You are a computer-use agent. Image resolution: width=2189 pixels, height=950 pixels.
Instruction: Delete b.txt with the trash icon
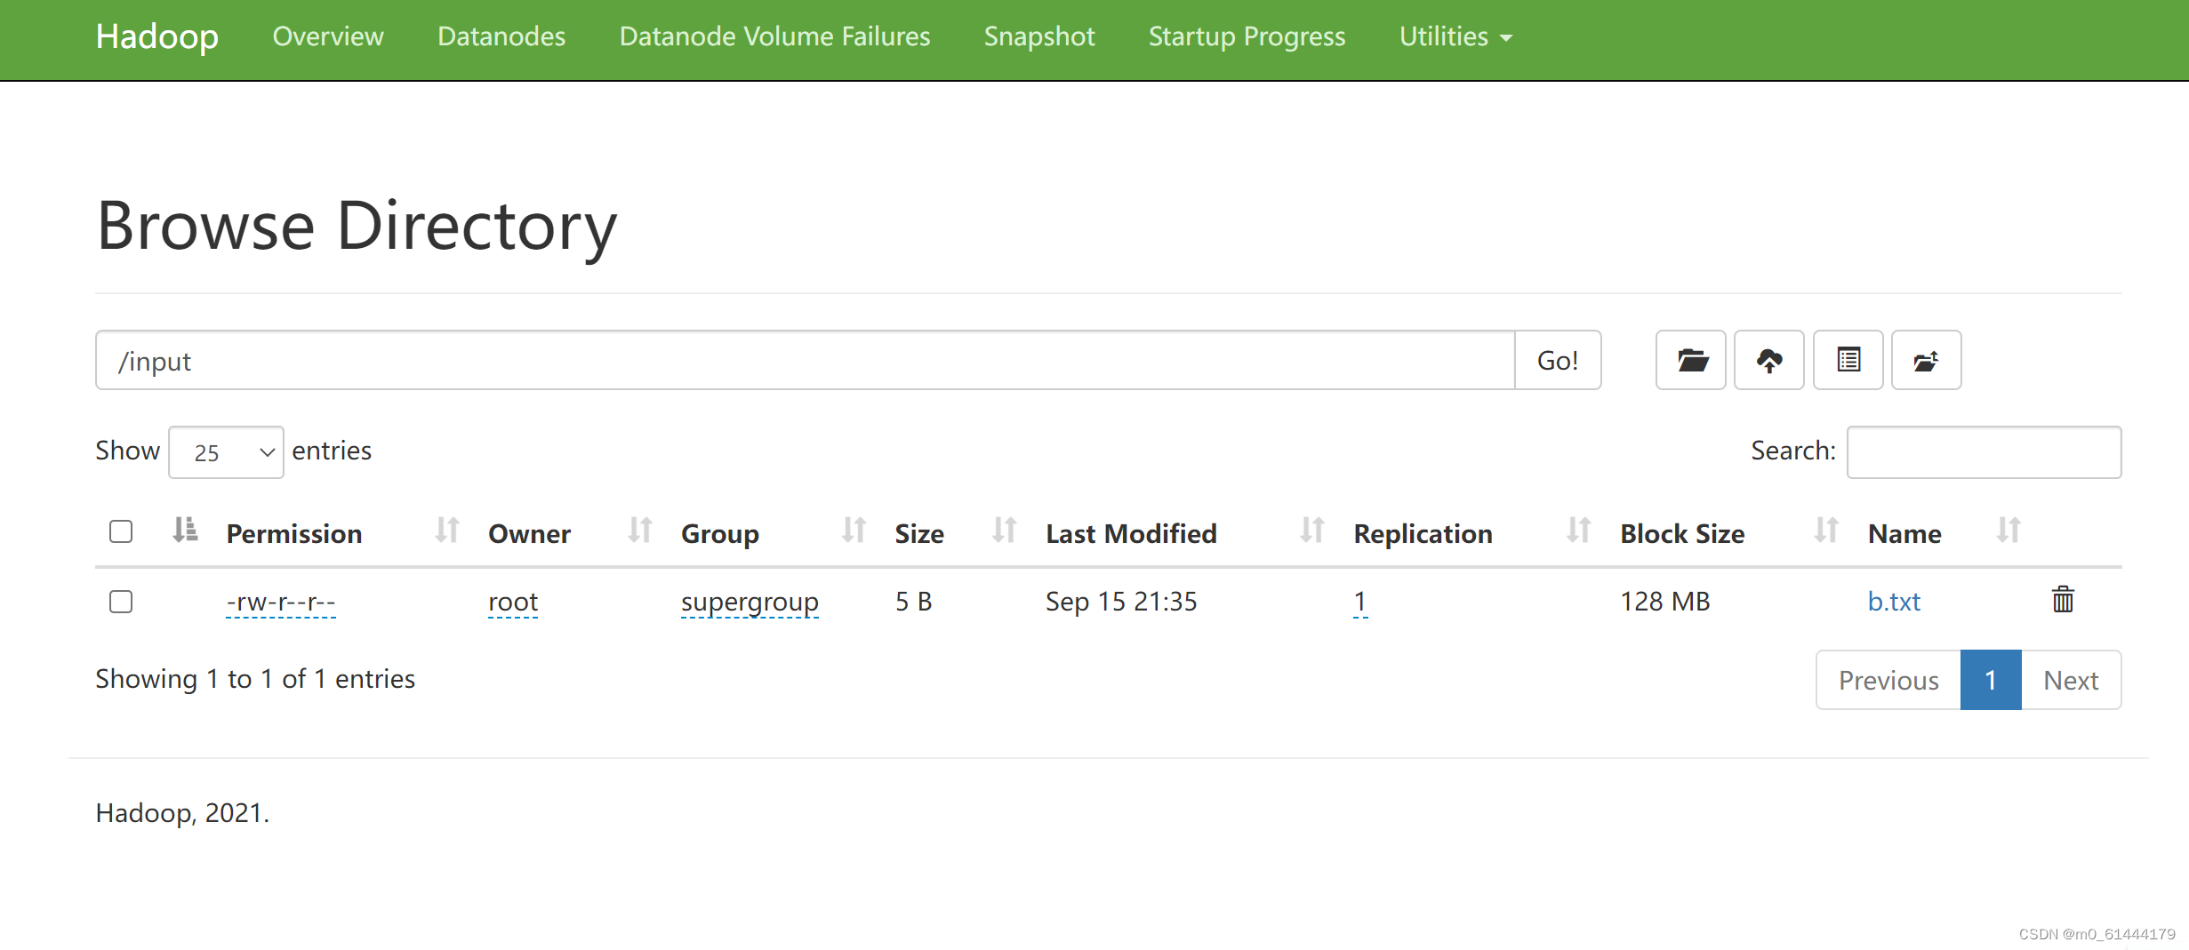coord(2063,600)
